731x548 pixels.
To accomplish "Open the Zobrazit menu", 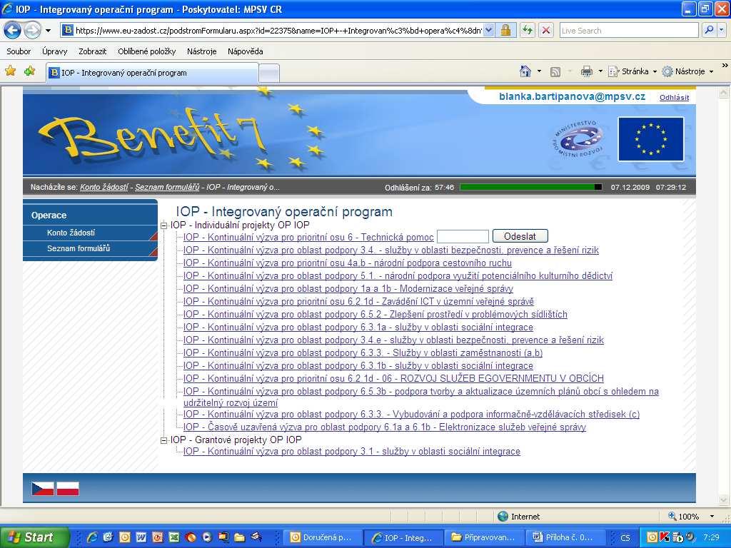I will click(92, 51).
